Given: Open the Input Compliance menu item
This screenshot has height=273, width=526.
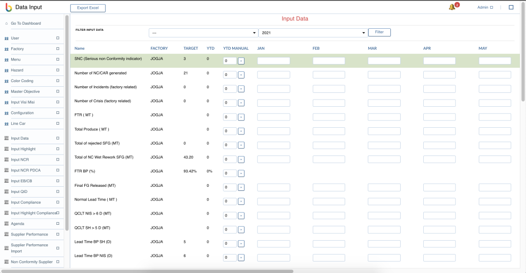Looking at the screenshot, I should (x=26, y=202).
